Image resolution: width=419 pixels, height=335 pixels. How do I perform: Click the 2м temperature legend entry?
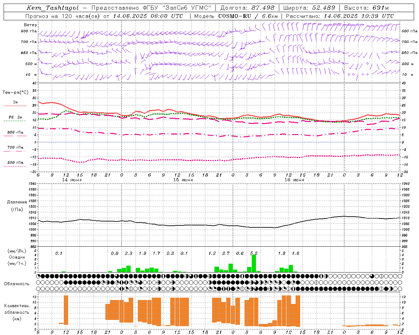(x=15, y=102)
